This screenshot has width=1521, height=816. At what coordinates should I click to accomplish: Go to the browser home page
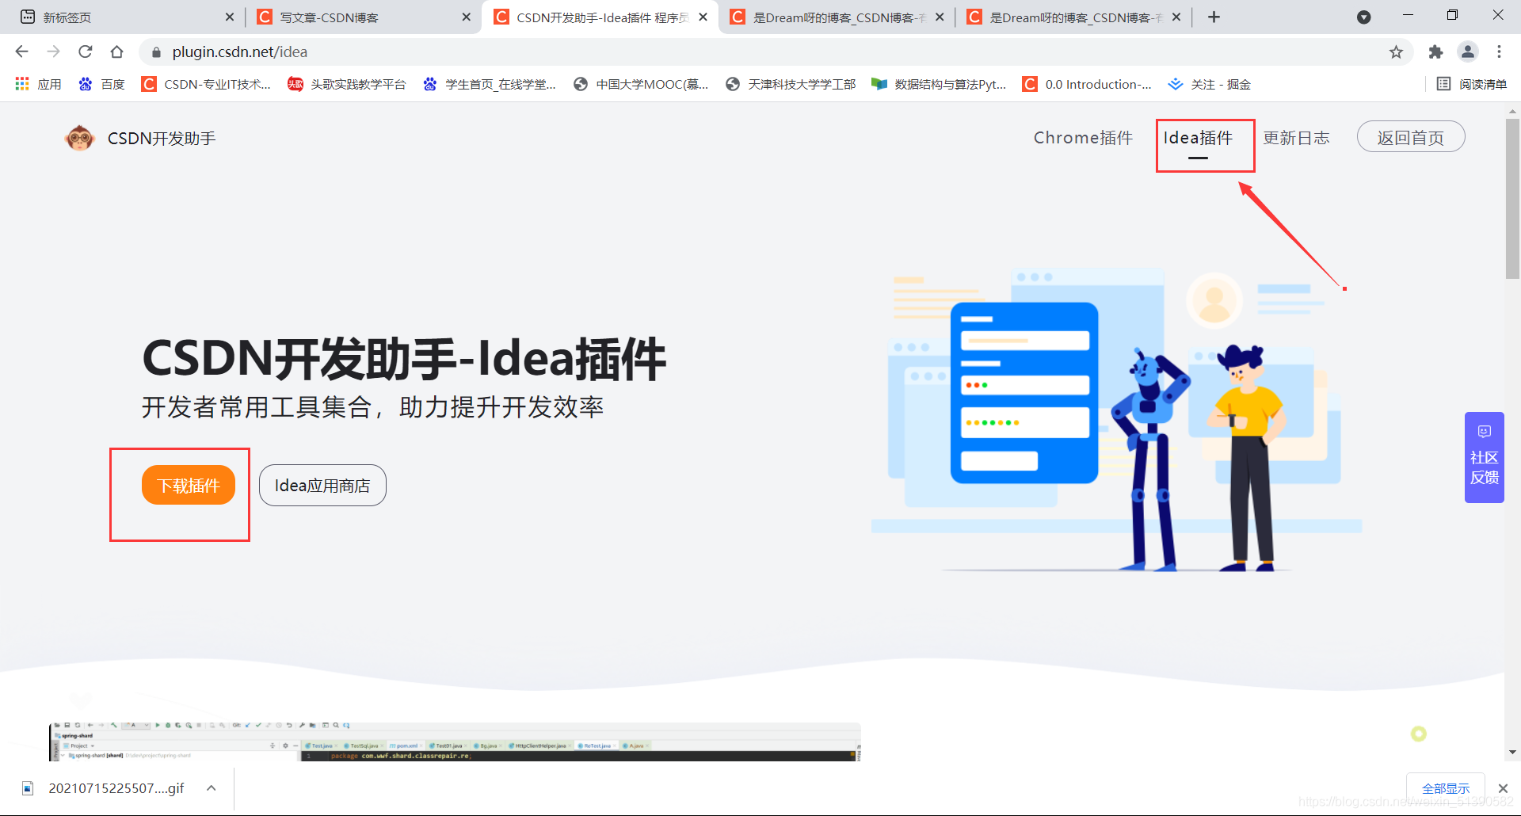pos(116,51)
